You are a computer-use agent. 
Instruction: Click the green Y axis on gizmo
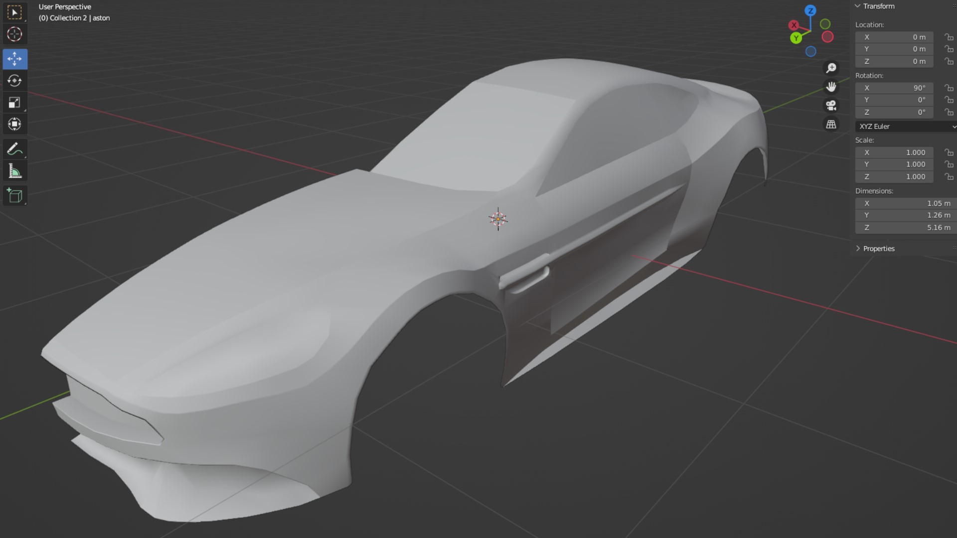[796, 38]
